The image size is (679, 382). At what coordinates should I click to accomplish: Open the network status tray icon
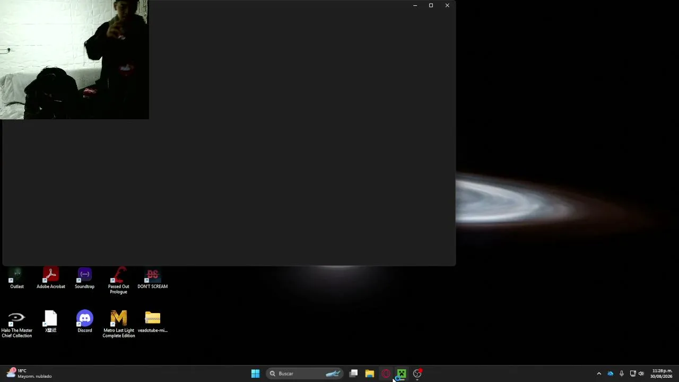[633, 374]
